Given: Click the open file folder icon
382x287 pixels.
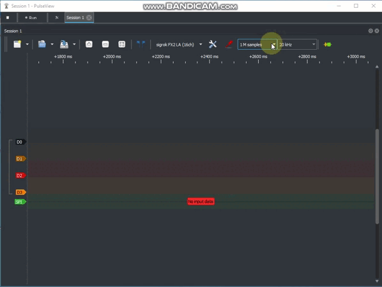Looking at the screenshot, I should click(42, 44).
